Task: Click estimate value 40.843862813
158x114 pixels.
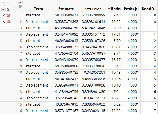Action: [67, 41]
